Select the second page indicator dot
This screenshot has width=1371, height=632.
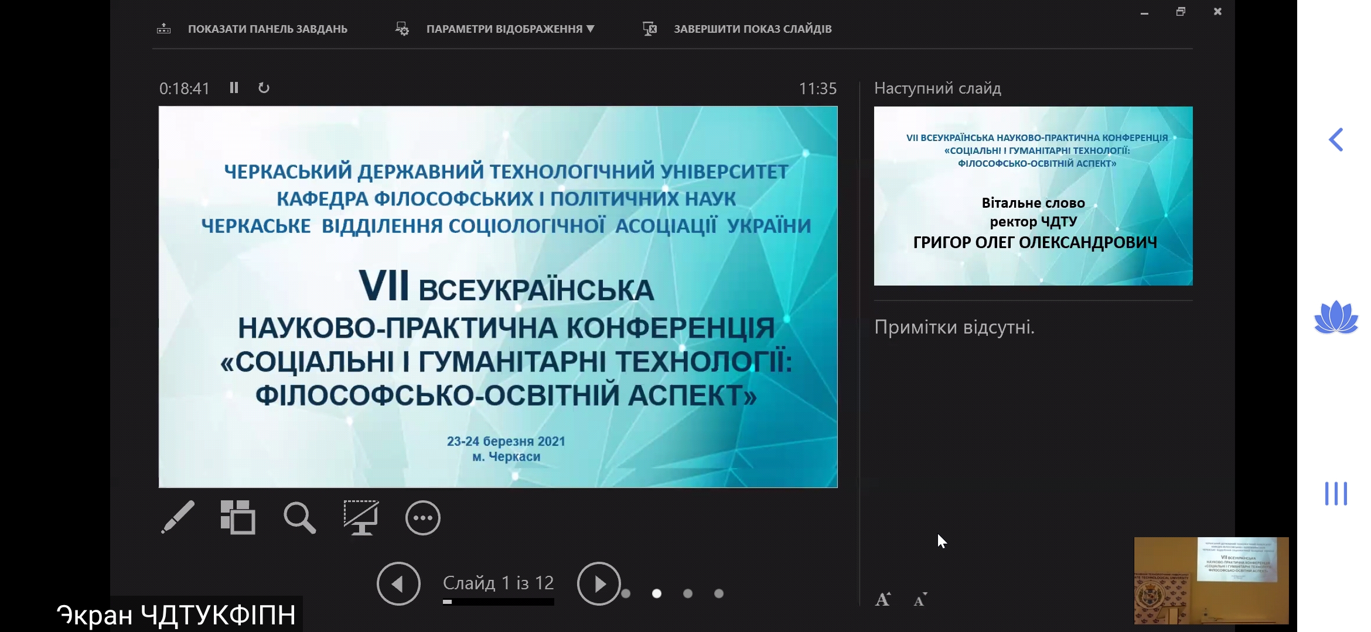(x=657, y=593)
